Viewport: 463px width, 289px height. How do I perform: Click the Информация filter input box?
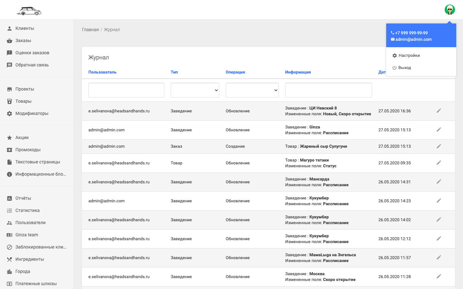tap(328, 90)
